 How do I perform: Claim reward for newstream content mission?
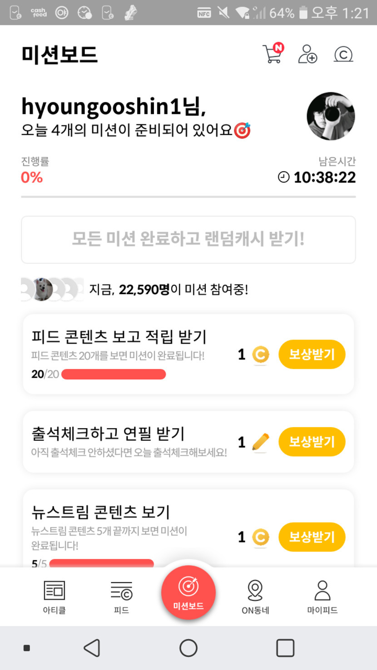click(312, 537)
